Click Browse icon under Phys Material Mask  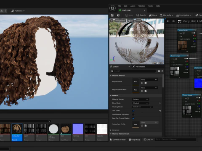click(146, 91)
